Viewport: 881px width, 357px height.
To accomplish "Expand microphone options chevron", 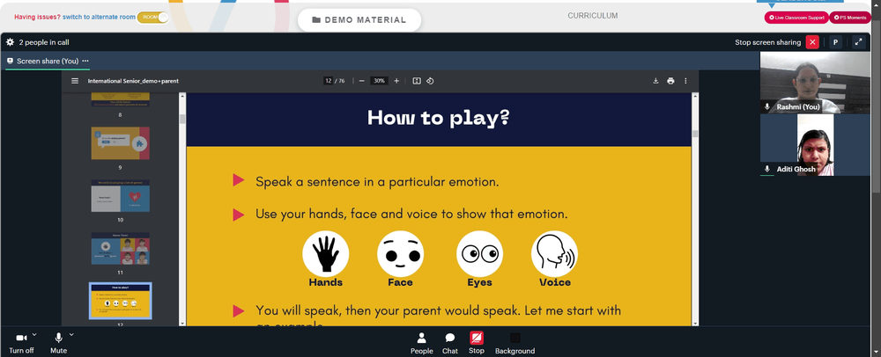I will tap(71, 335).
